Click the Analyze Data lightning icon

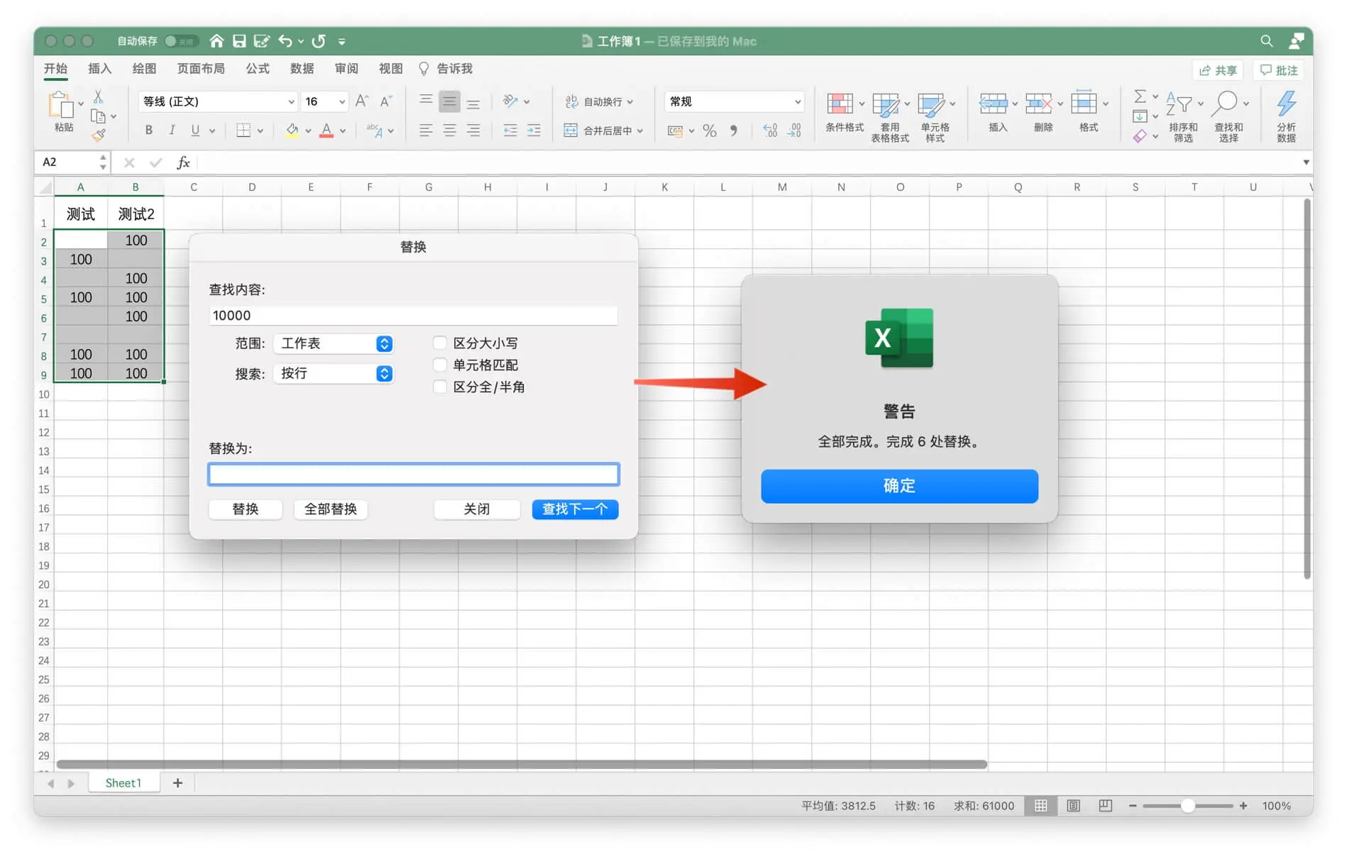(1286, 104)
